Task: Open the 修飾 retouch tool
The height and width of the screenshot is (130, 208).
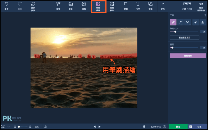Action: click(84, 6)
